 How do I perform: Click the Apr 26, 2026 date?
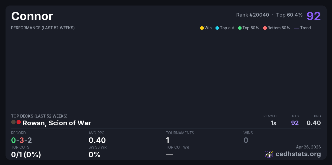(x=308, y=147)
